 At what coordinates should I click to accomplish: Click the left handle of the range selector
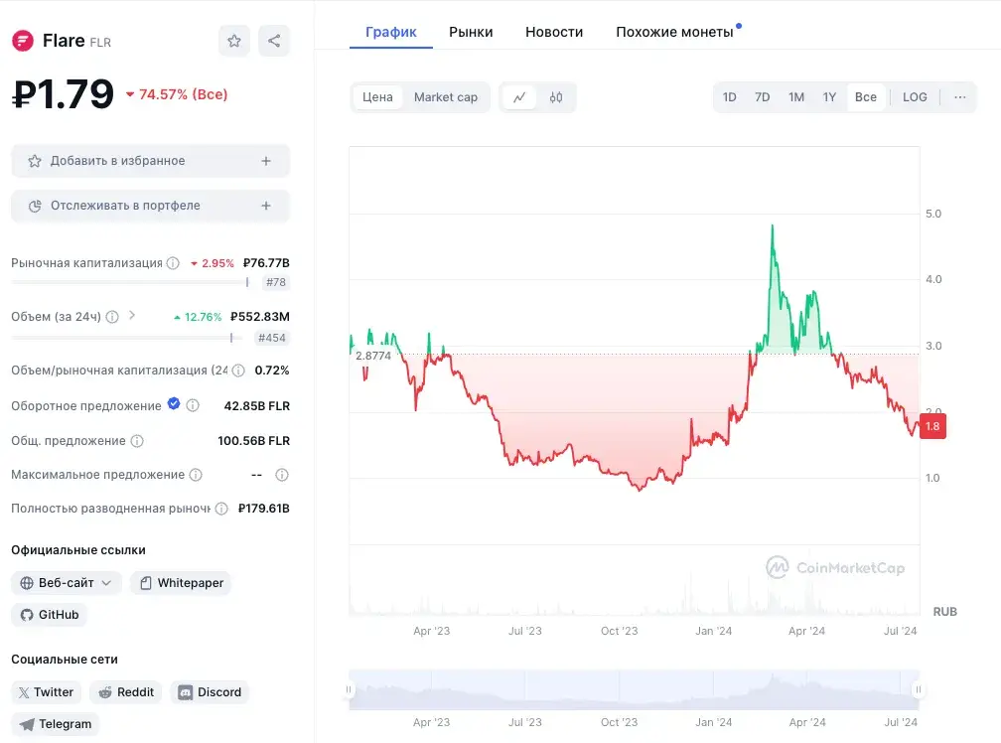[349, 689]
